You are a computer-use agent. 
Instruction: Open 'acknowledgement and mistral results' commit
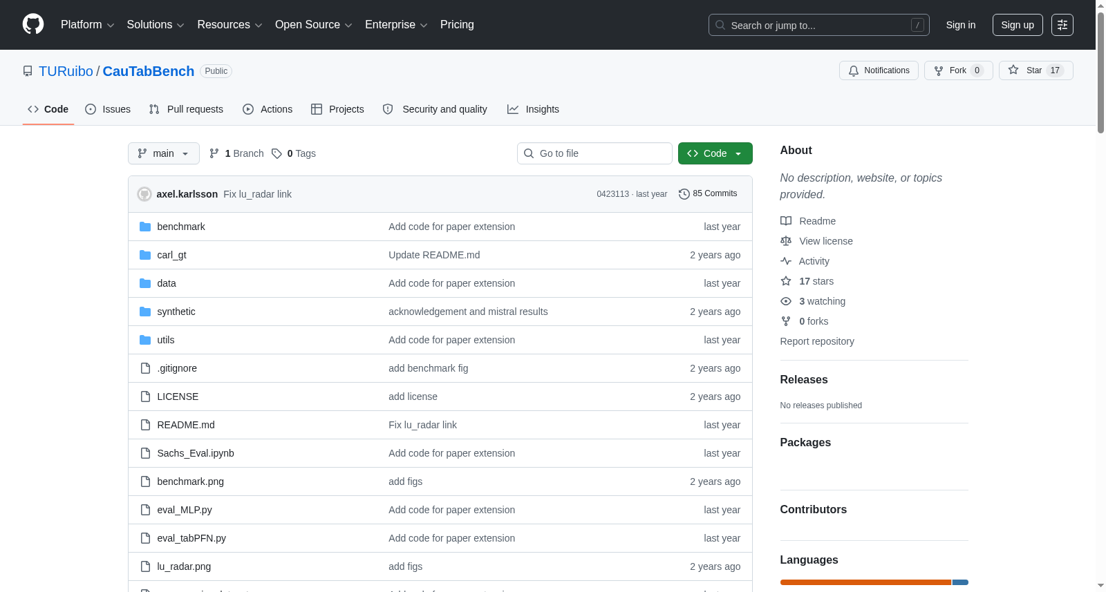coord(468,312)
